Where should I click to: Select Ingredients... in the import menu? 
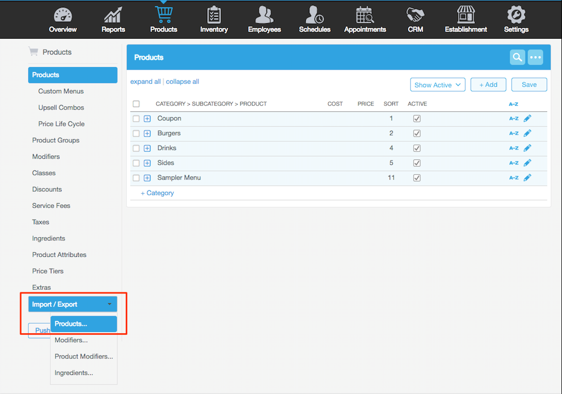point(74,373)
